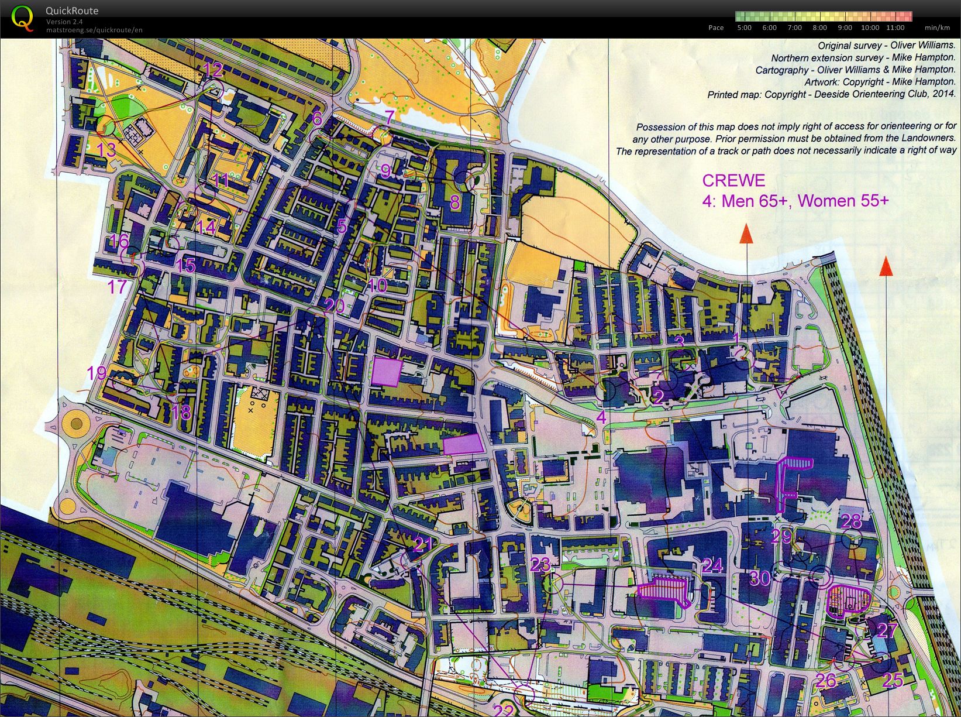Click the QuickRoute Q logo icon
This screenshot has height=717, width=961.
22,18
